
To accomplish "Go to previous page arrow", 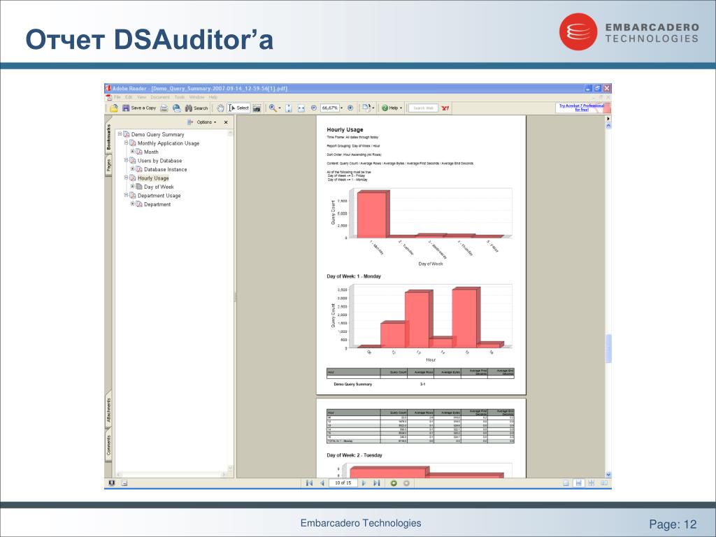I will [322, 483].
